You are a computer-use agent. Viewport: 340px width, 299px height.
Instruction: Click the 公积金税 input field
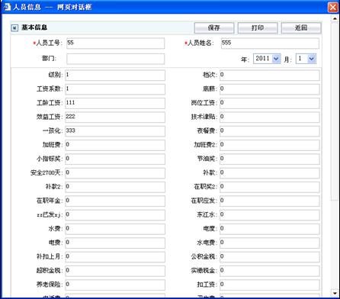pyautogui.click(x=270, y=257)
